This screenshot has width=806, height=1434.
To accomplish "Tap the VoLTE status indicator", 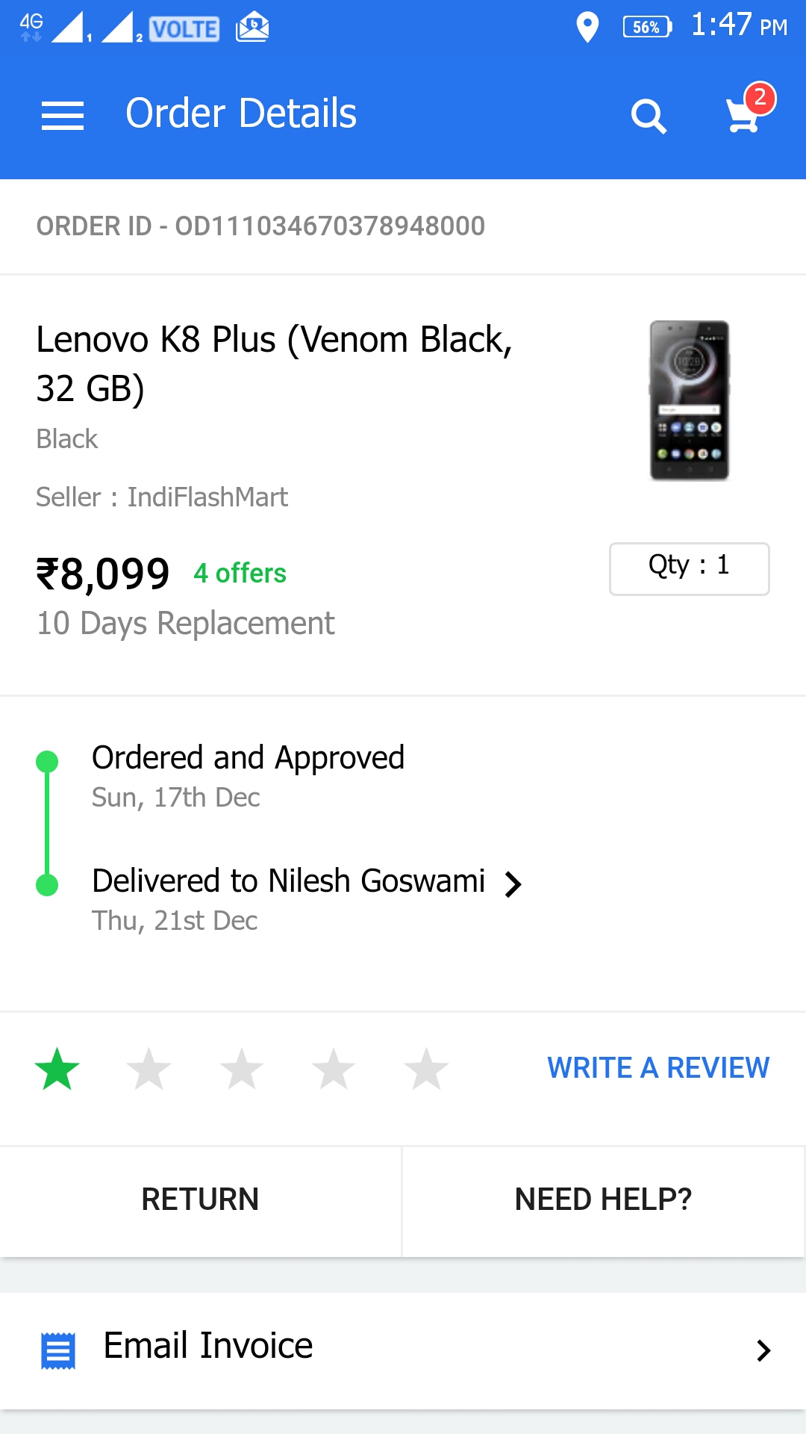I will (184, 29).
